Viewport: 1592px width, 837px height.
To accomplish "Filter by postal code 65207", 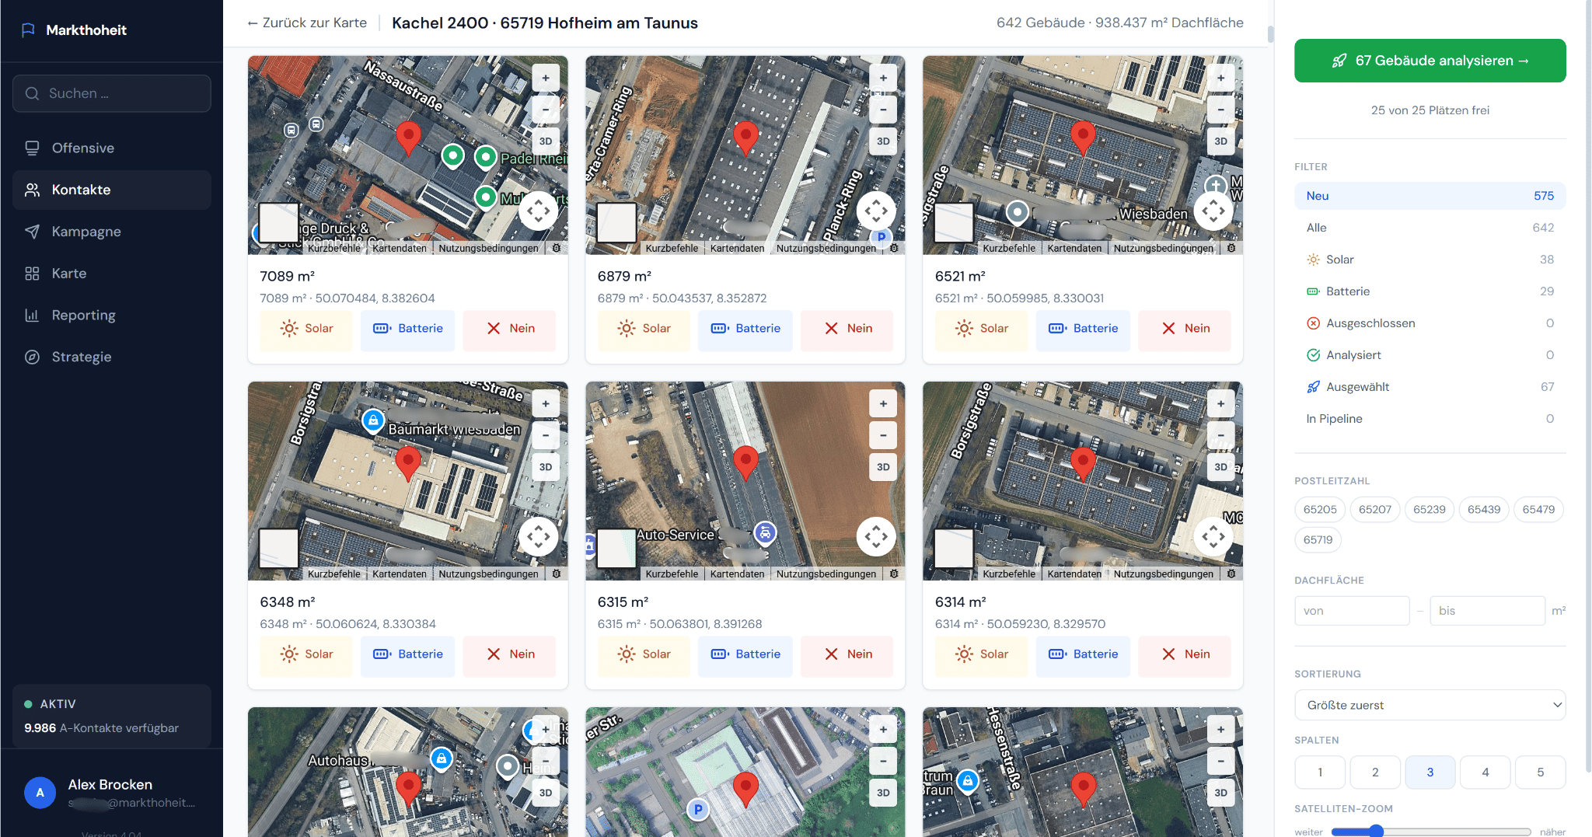I will click(x=1374, y=510).
